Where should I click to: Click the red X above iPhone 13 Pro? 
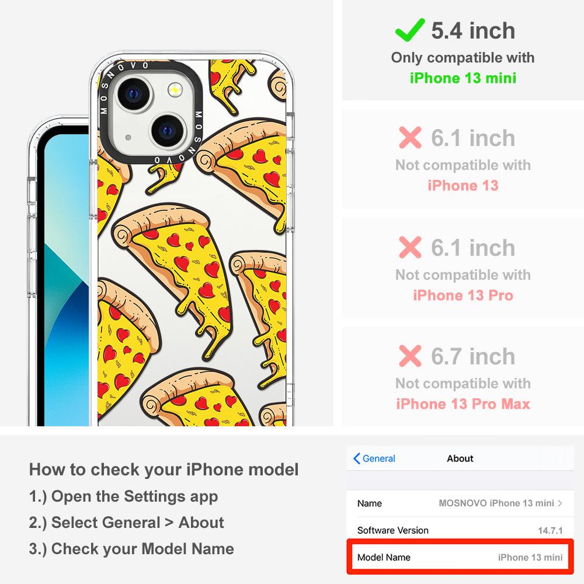point(410,247)
